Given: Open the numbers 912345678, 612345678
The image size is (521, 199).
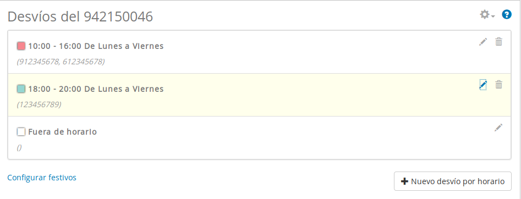Looking at the screenshot, I should point(61,62).
